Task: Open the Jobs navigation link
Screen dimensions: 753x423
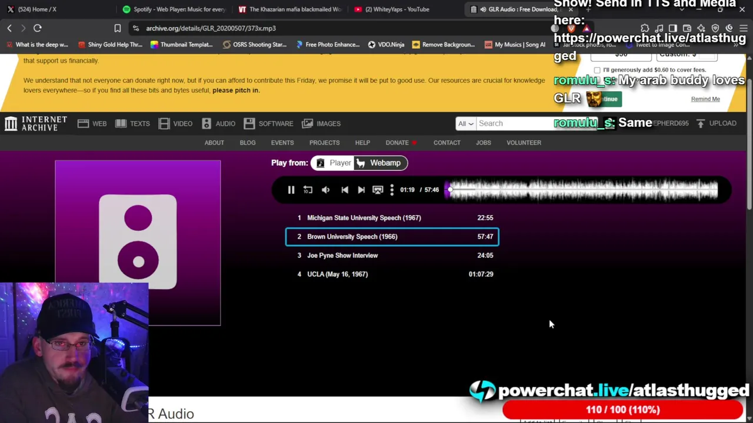Action: click(x=484, y=143)
